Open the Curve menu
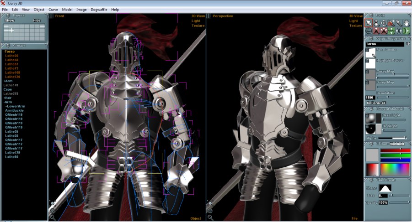The height and width of the screenshot is (222, 412). [x=53, y=10]
